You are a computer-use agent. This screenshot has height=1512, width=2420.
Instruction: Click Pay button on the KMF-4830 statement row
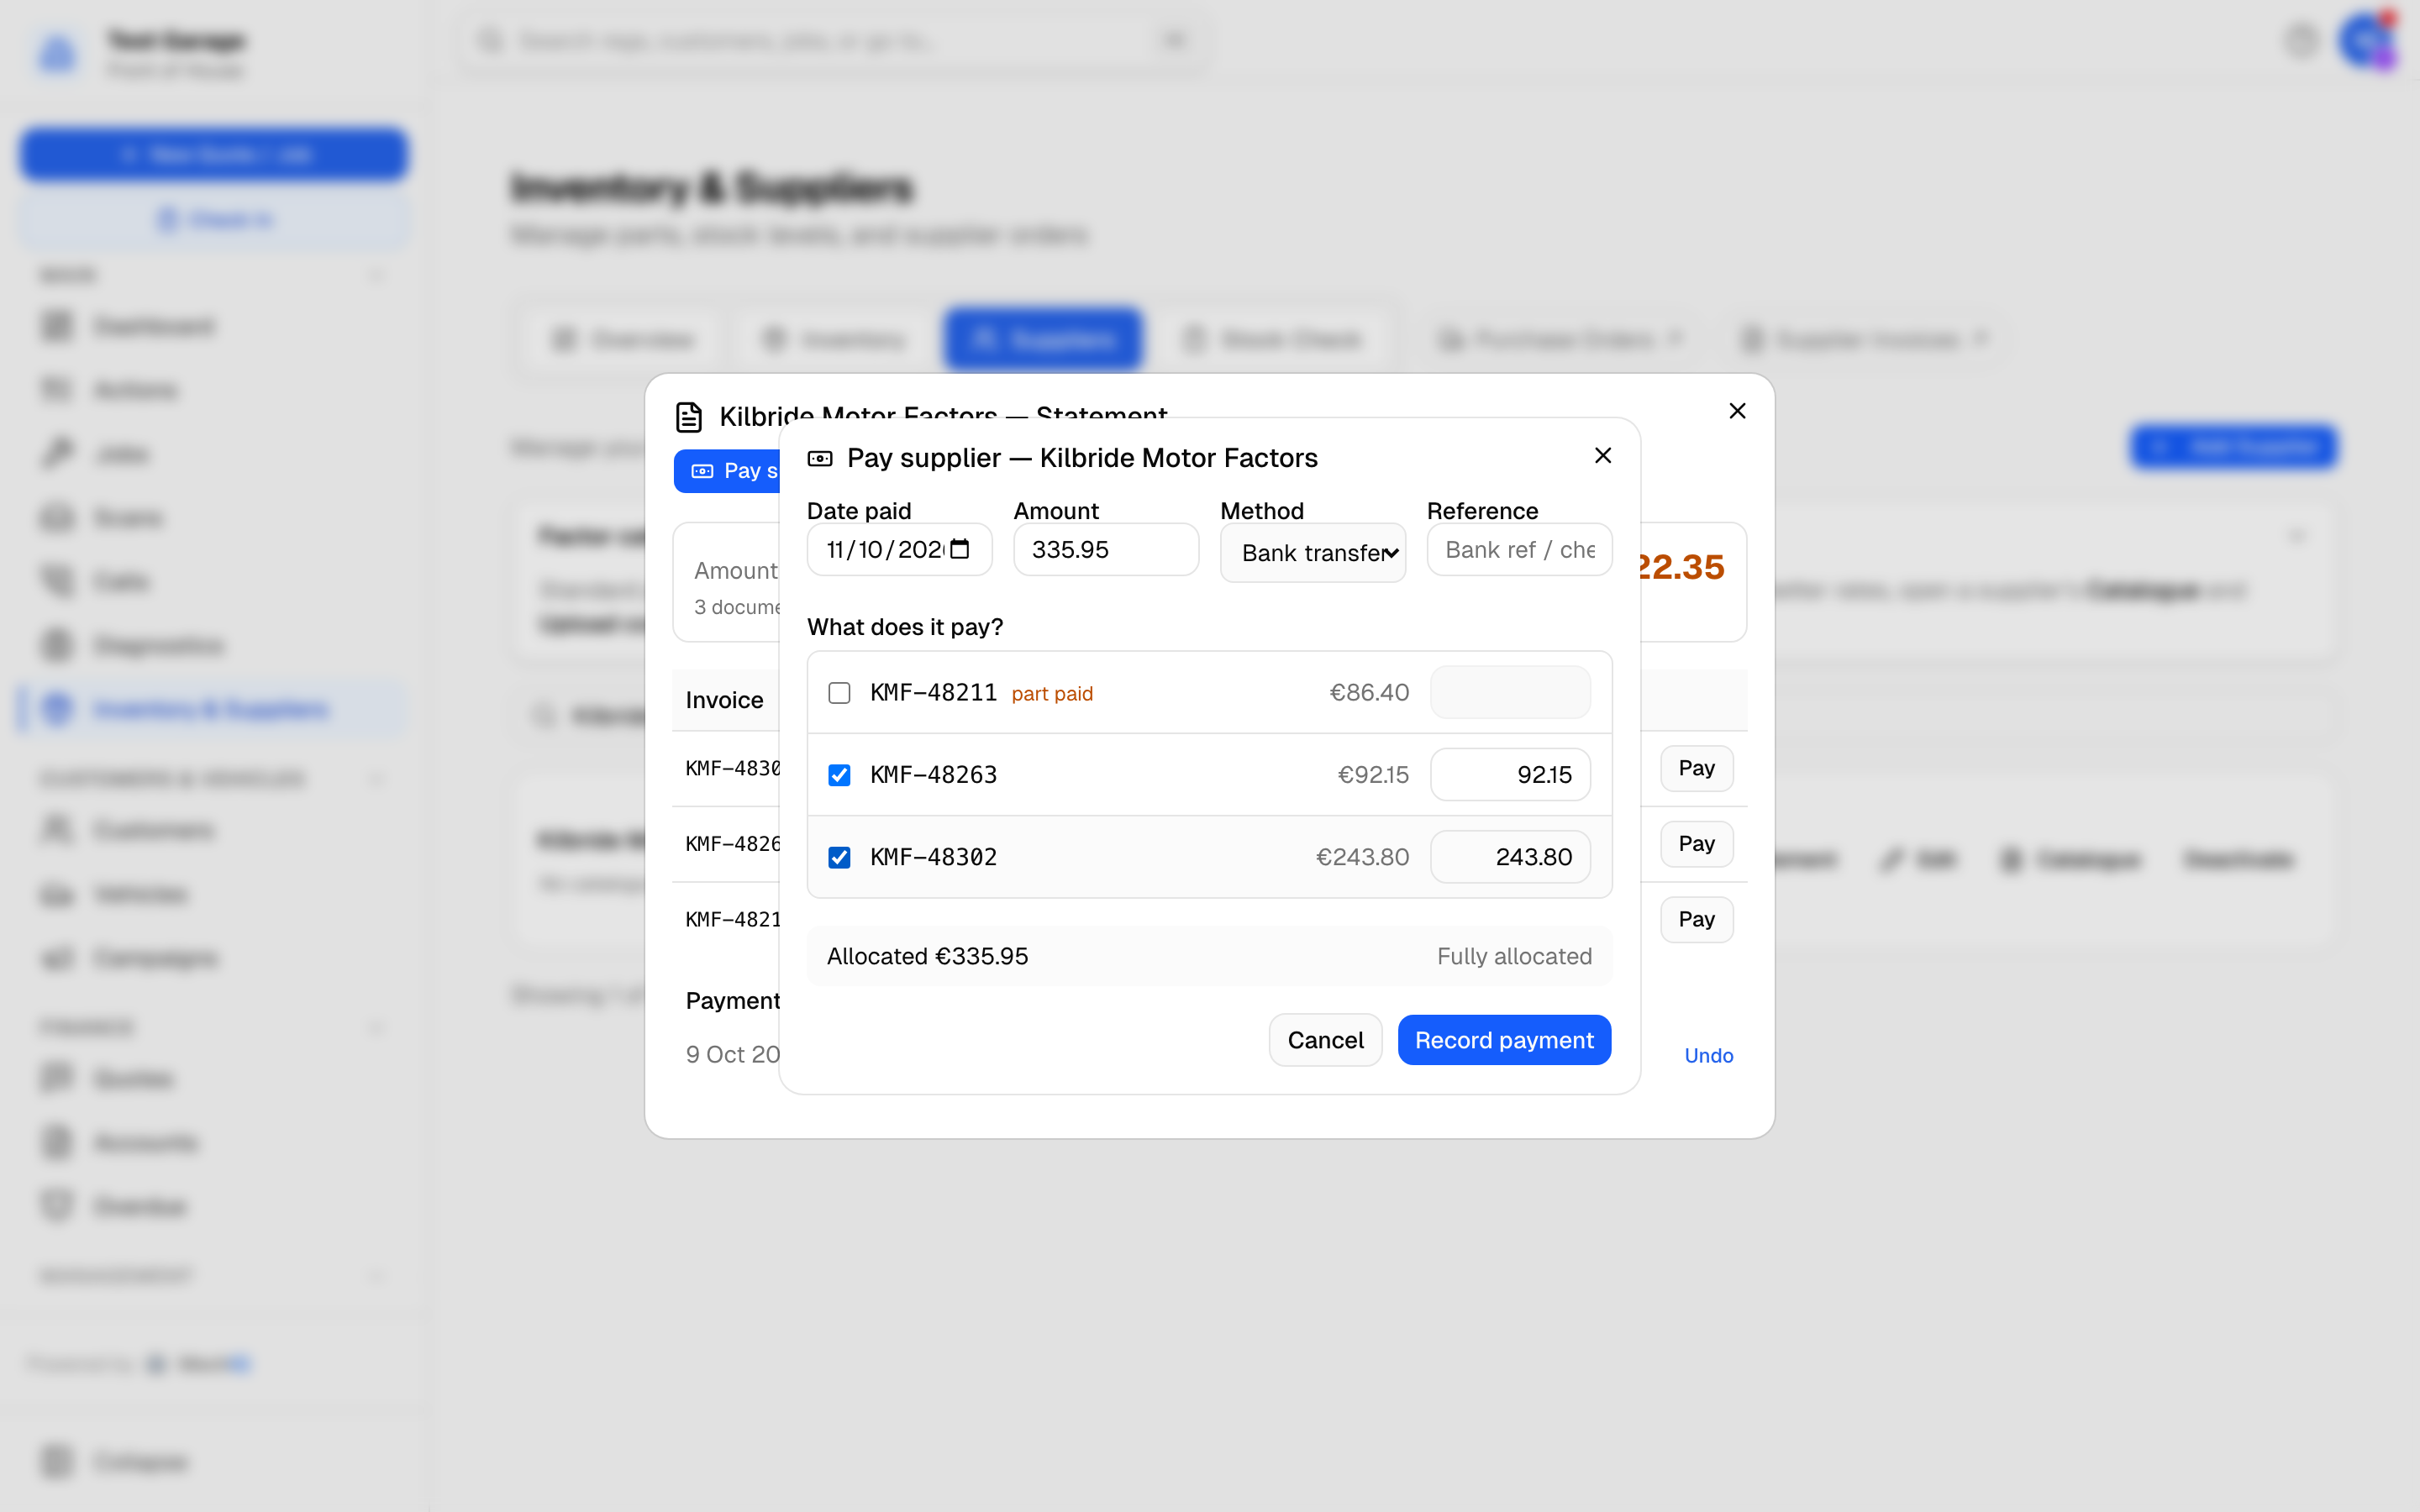pyautogui.click(x=1696, y=768)
